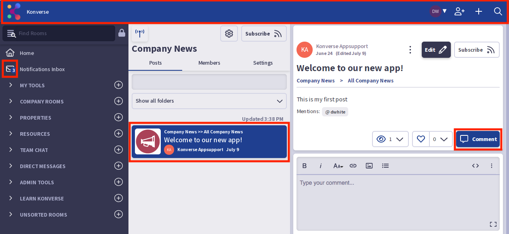The image size is (509, 234).
Task: Click the lock icon beside Find Rooms
Action: click(x=122, y=33)
